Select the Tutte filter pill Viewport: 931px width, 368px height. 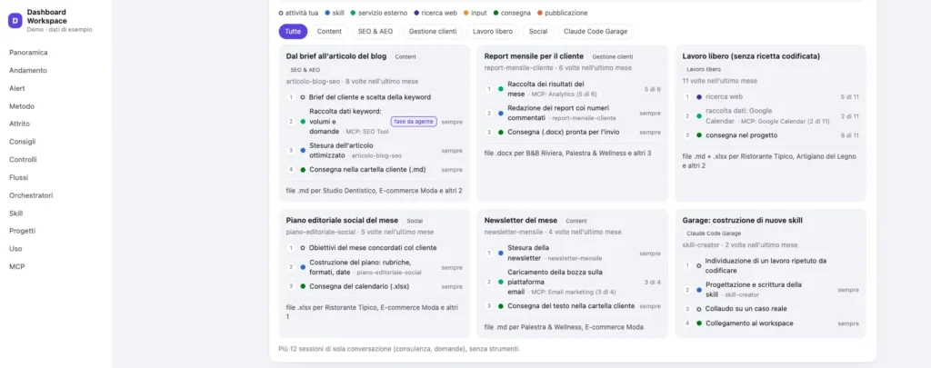tap(293, 32)
